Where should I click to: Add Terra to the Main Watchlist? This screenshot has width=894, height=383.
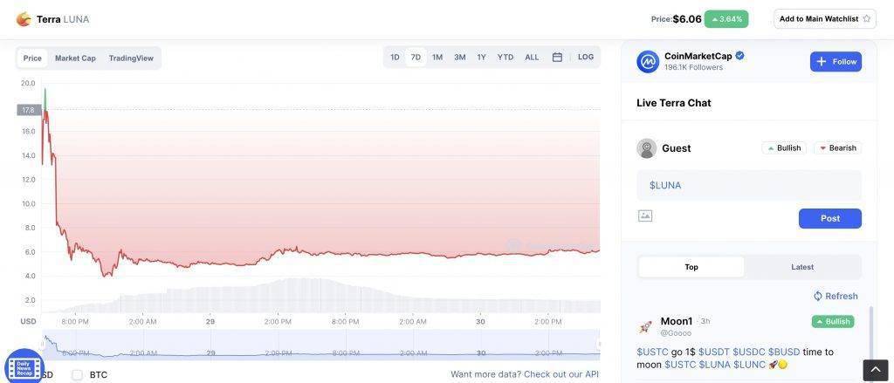pos(824,18)
